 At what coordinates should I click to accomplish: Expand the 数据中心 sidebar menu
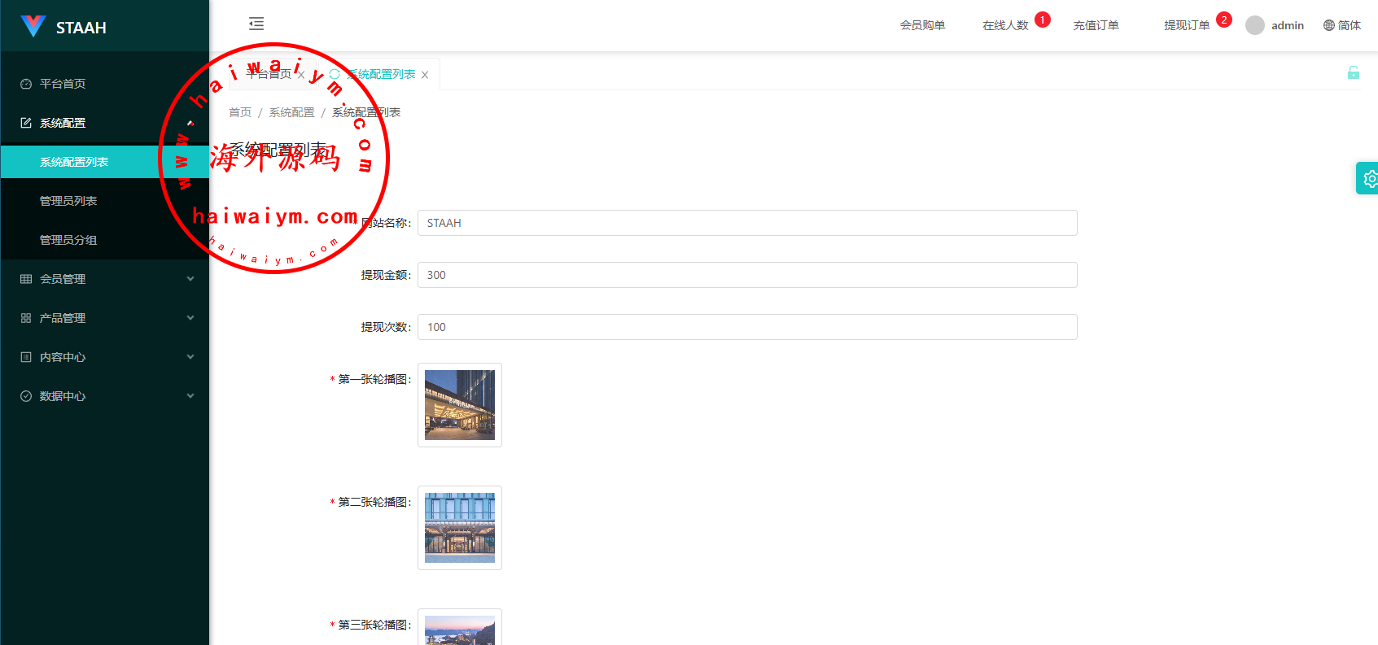105,396
